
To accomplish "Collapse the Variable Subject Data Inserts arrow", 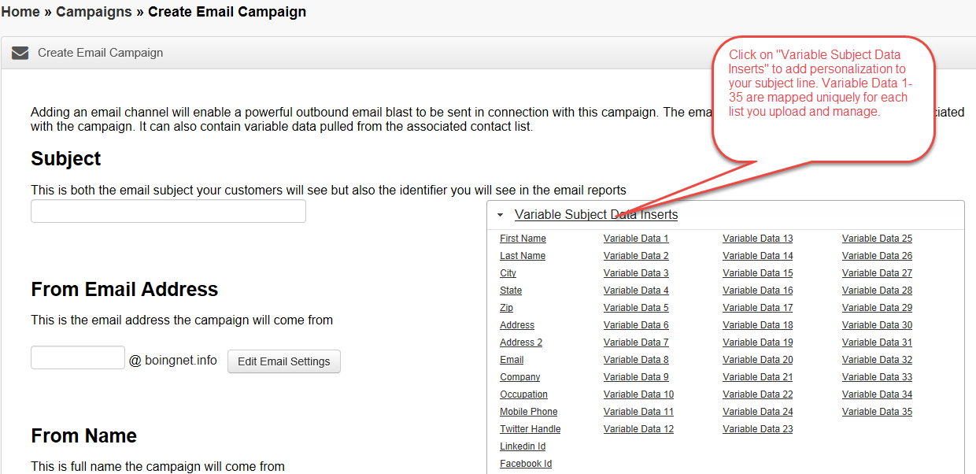I will [500, 215].
